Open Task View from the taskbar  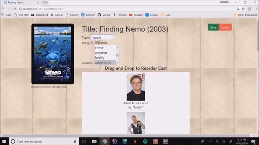[x=84, y=141]
